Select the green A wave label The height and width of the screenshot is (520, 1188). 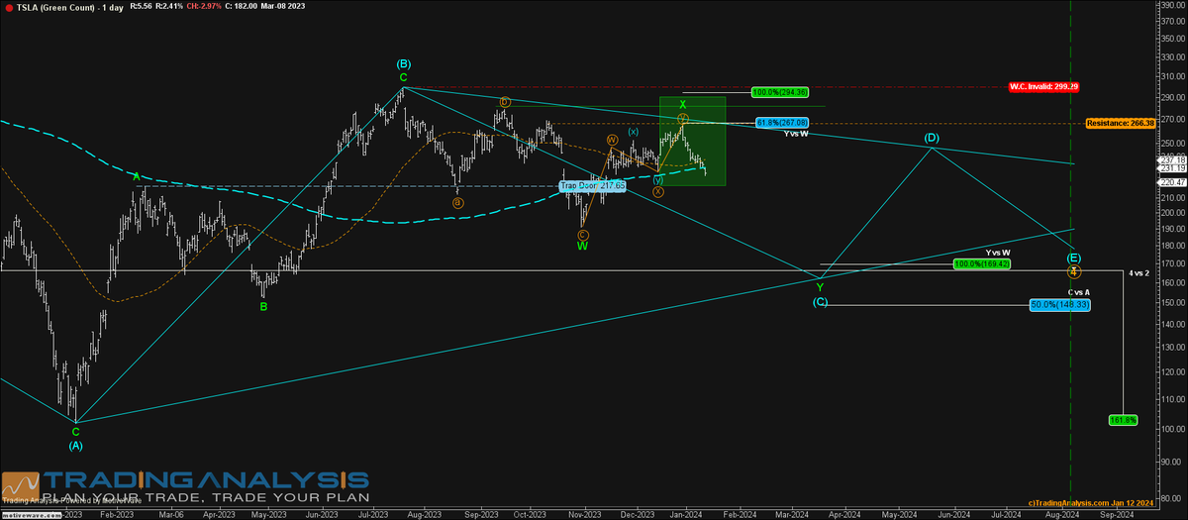139,175
